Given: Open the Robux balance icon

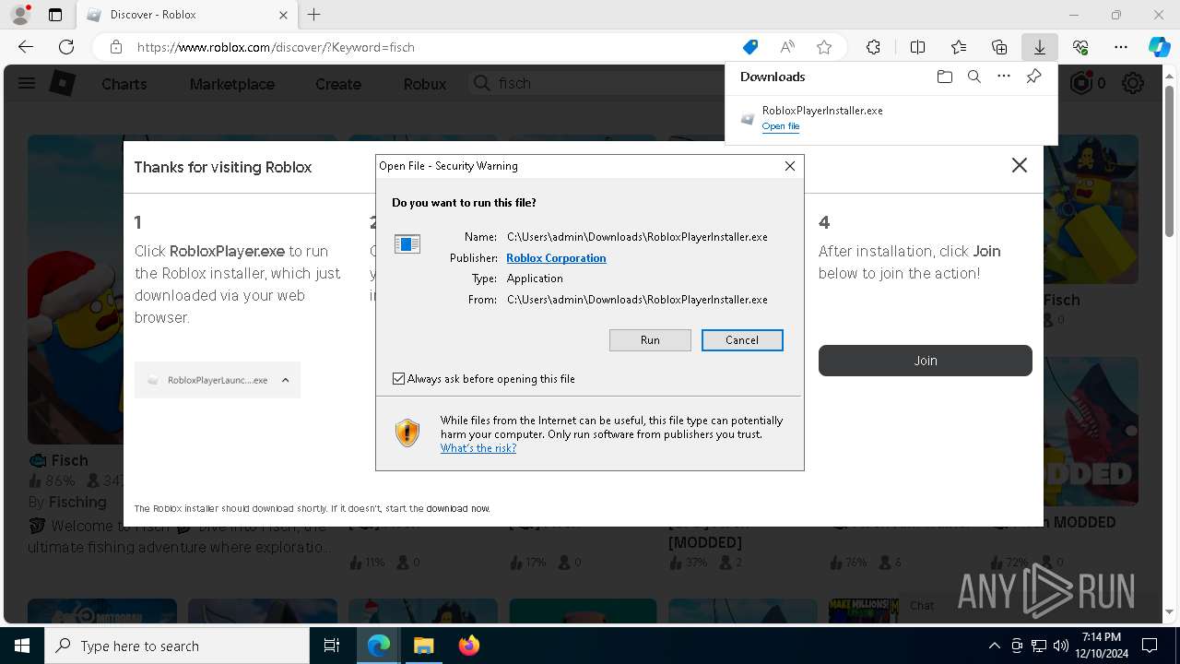Looking at the screenshot, I should tap(1081, 83).
